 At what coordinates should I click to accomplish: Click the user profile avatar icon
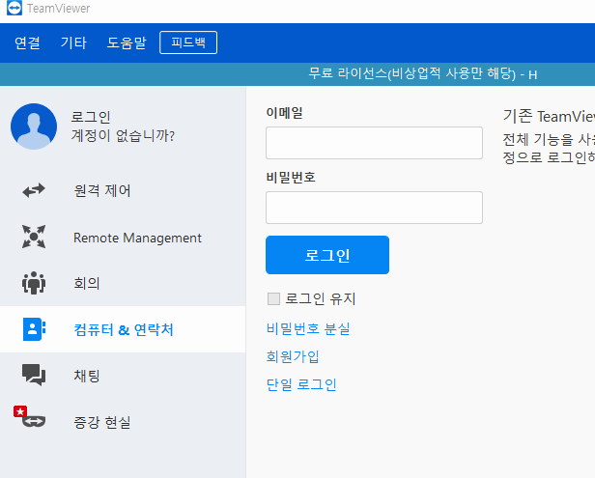34,127
